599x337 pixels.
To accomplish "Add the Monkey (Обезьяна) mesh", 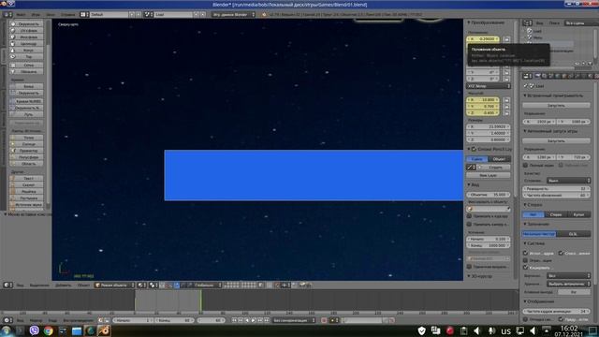I will pyautogui.click(x=26, y=71).
